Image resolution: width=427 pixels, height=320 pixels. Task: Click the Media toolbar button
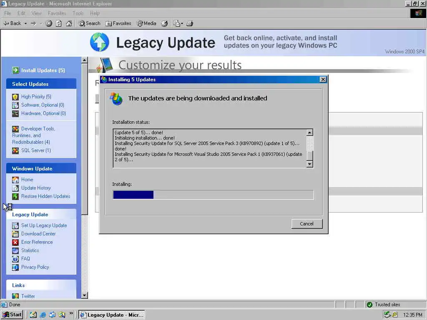point(146,23)
